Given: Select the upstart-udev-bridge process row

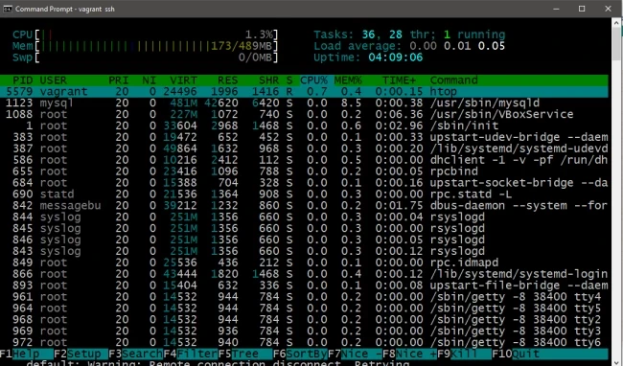Looking at the screenshot, I should [x=304, y=137].
